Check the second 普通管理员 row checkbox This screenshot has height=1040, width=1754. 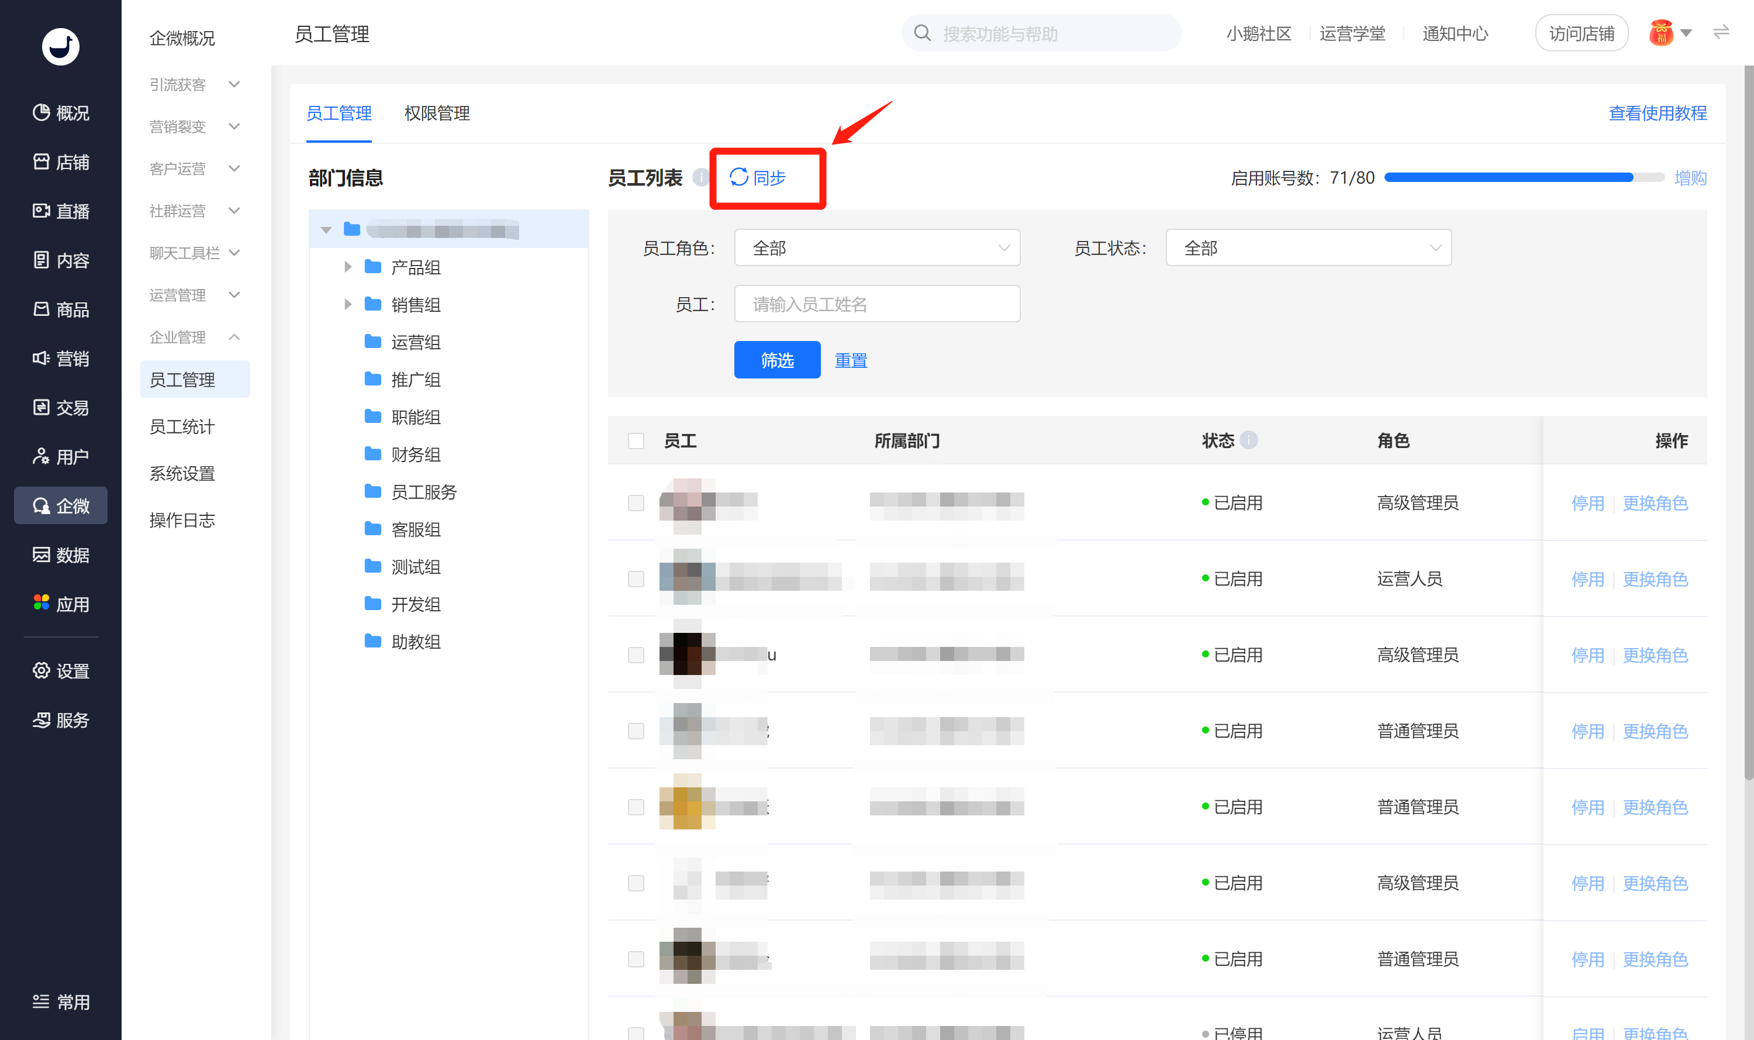coord(636,807)
